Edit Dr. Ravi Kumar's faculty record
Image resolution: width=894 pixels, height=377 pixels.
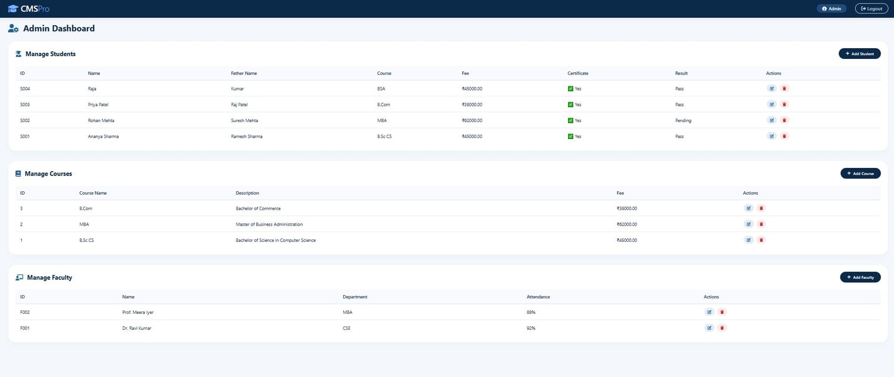[x=709, y=328]
